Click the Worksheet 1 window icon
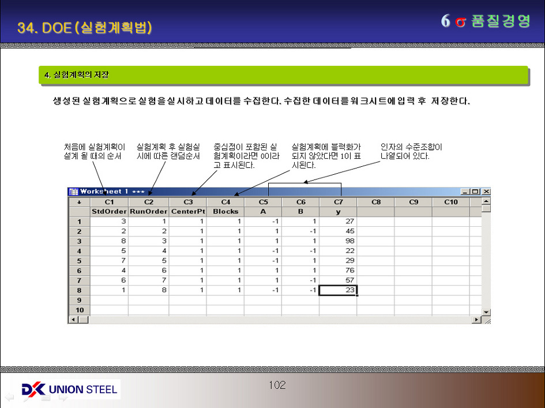The width and height of the screenshot is (545, 408). 73,192
